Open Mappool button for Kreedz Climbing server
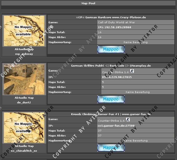This screenshot has width=177, height=160. click(x=111, y=148)
